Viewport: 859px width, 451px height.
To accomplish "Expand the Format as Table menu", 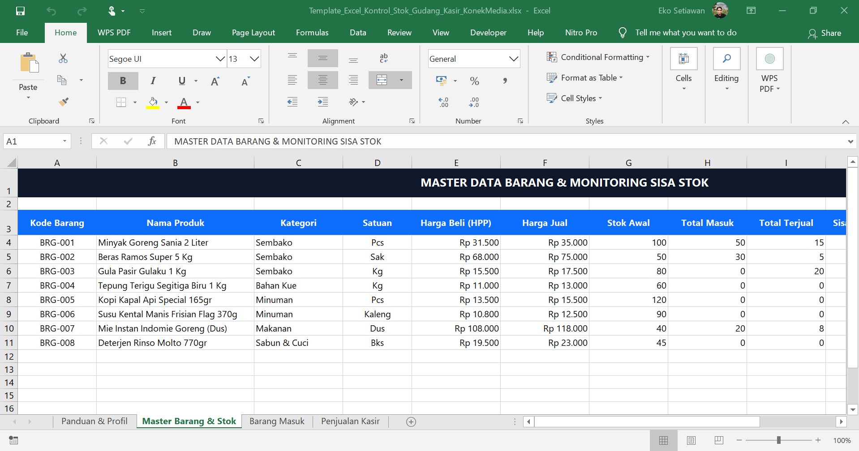I will [584, 78].
